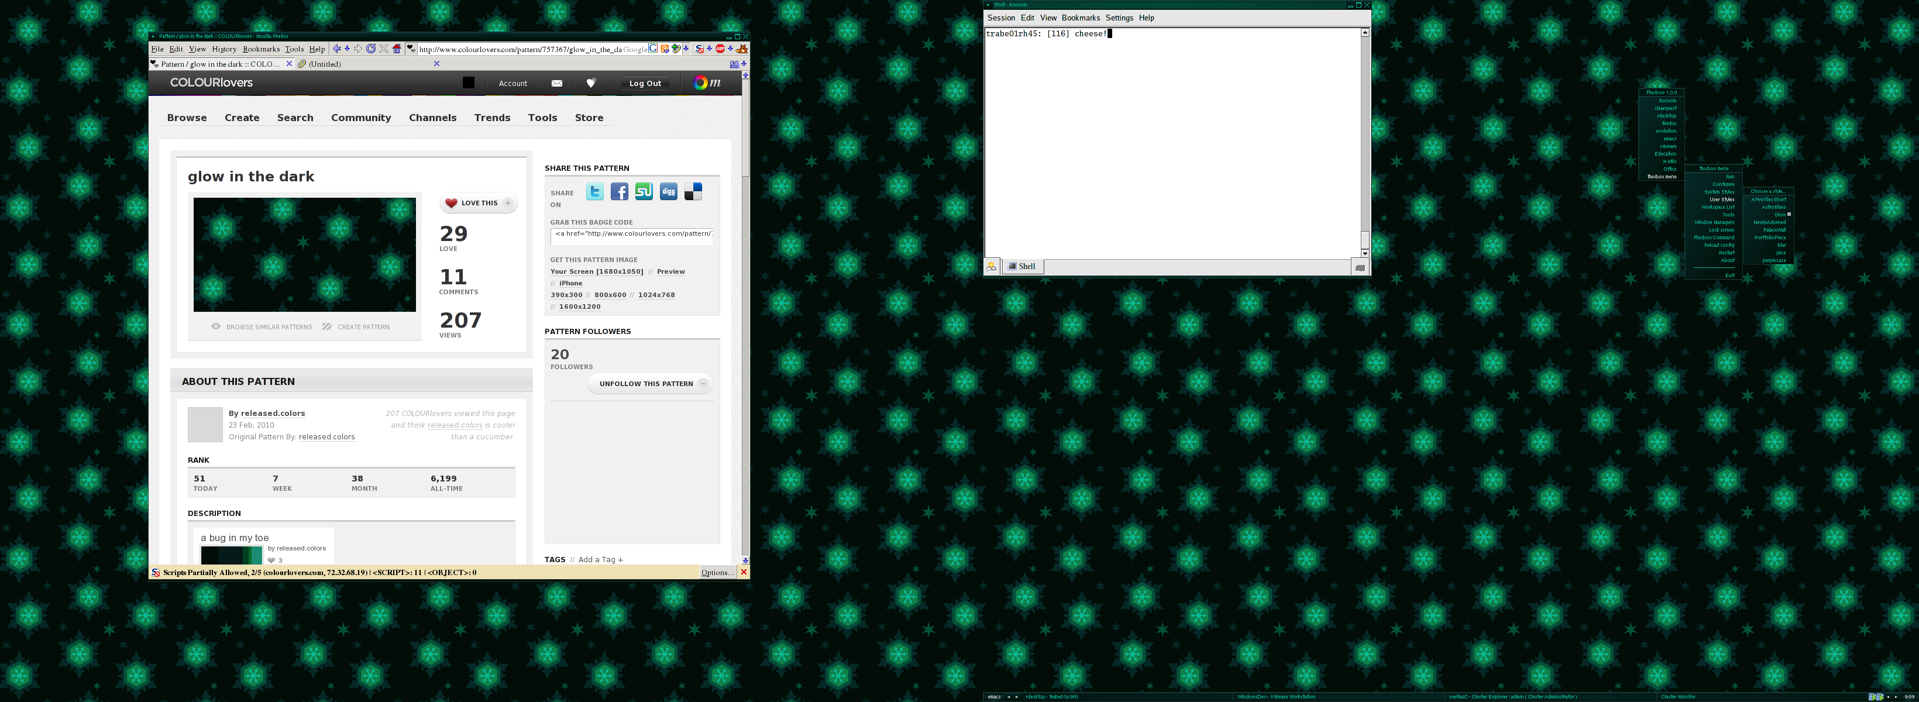
Task: Open the COLOURlovers messages envelope icon
Action: (x=556, y=84)
